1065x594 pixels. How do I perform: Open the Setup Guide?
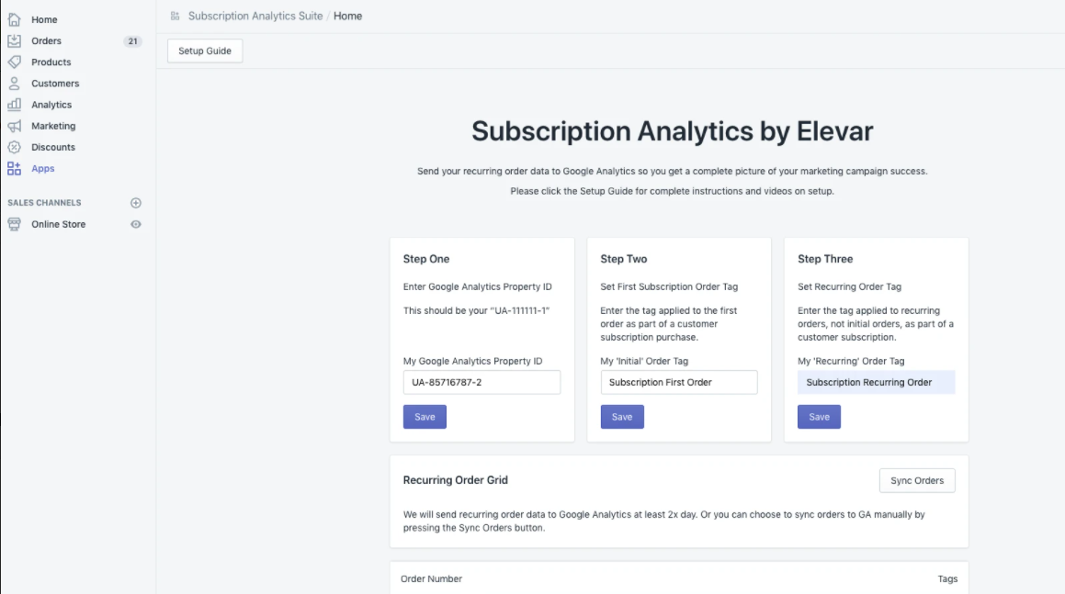point(205,50)
